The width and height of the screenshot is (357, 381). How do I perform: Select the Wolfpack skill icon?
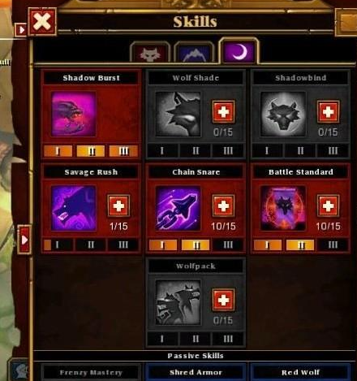pyautogui.click(x=178, y=302)
